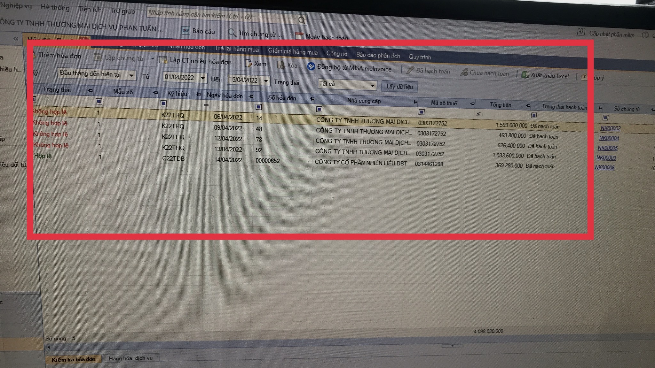Viewport: 655px width, 368px height.
Task: Click the Đã hạch toán toolbar icon
Action: 410,70
